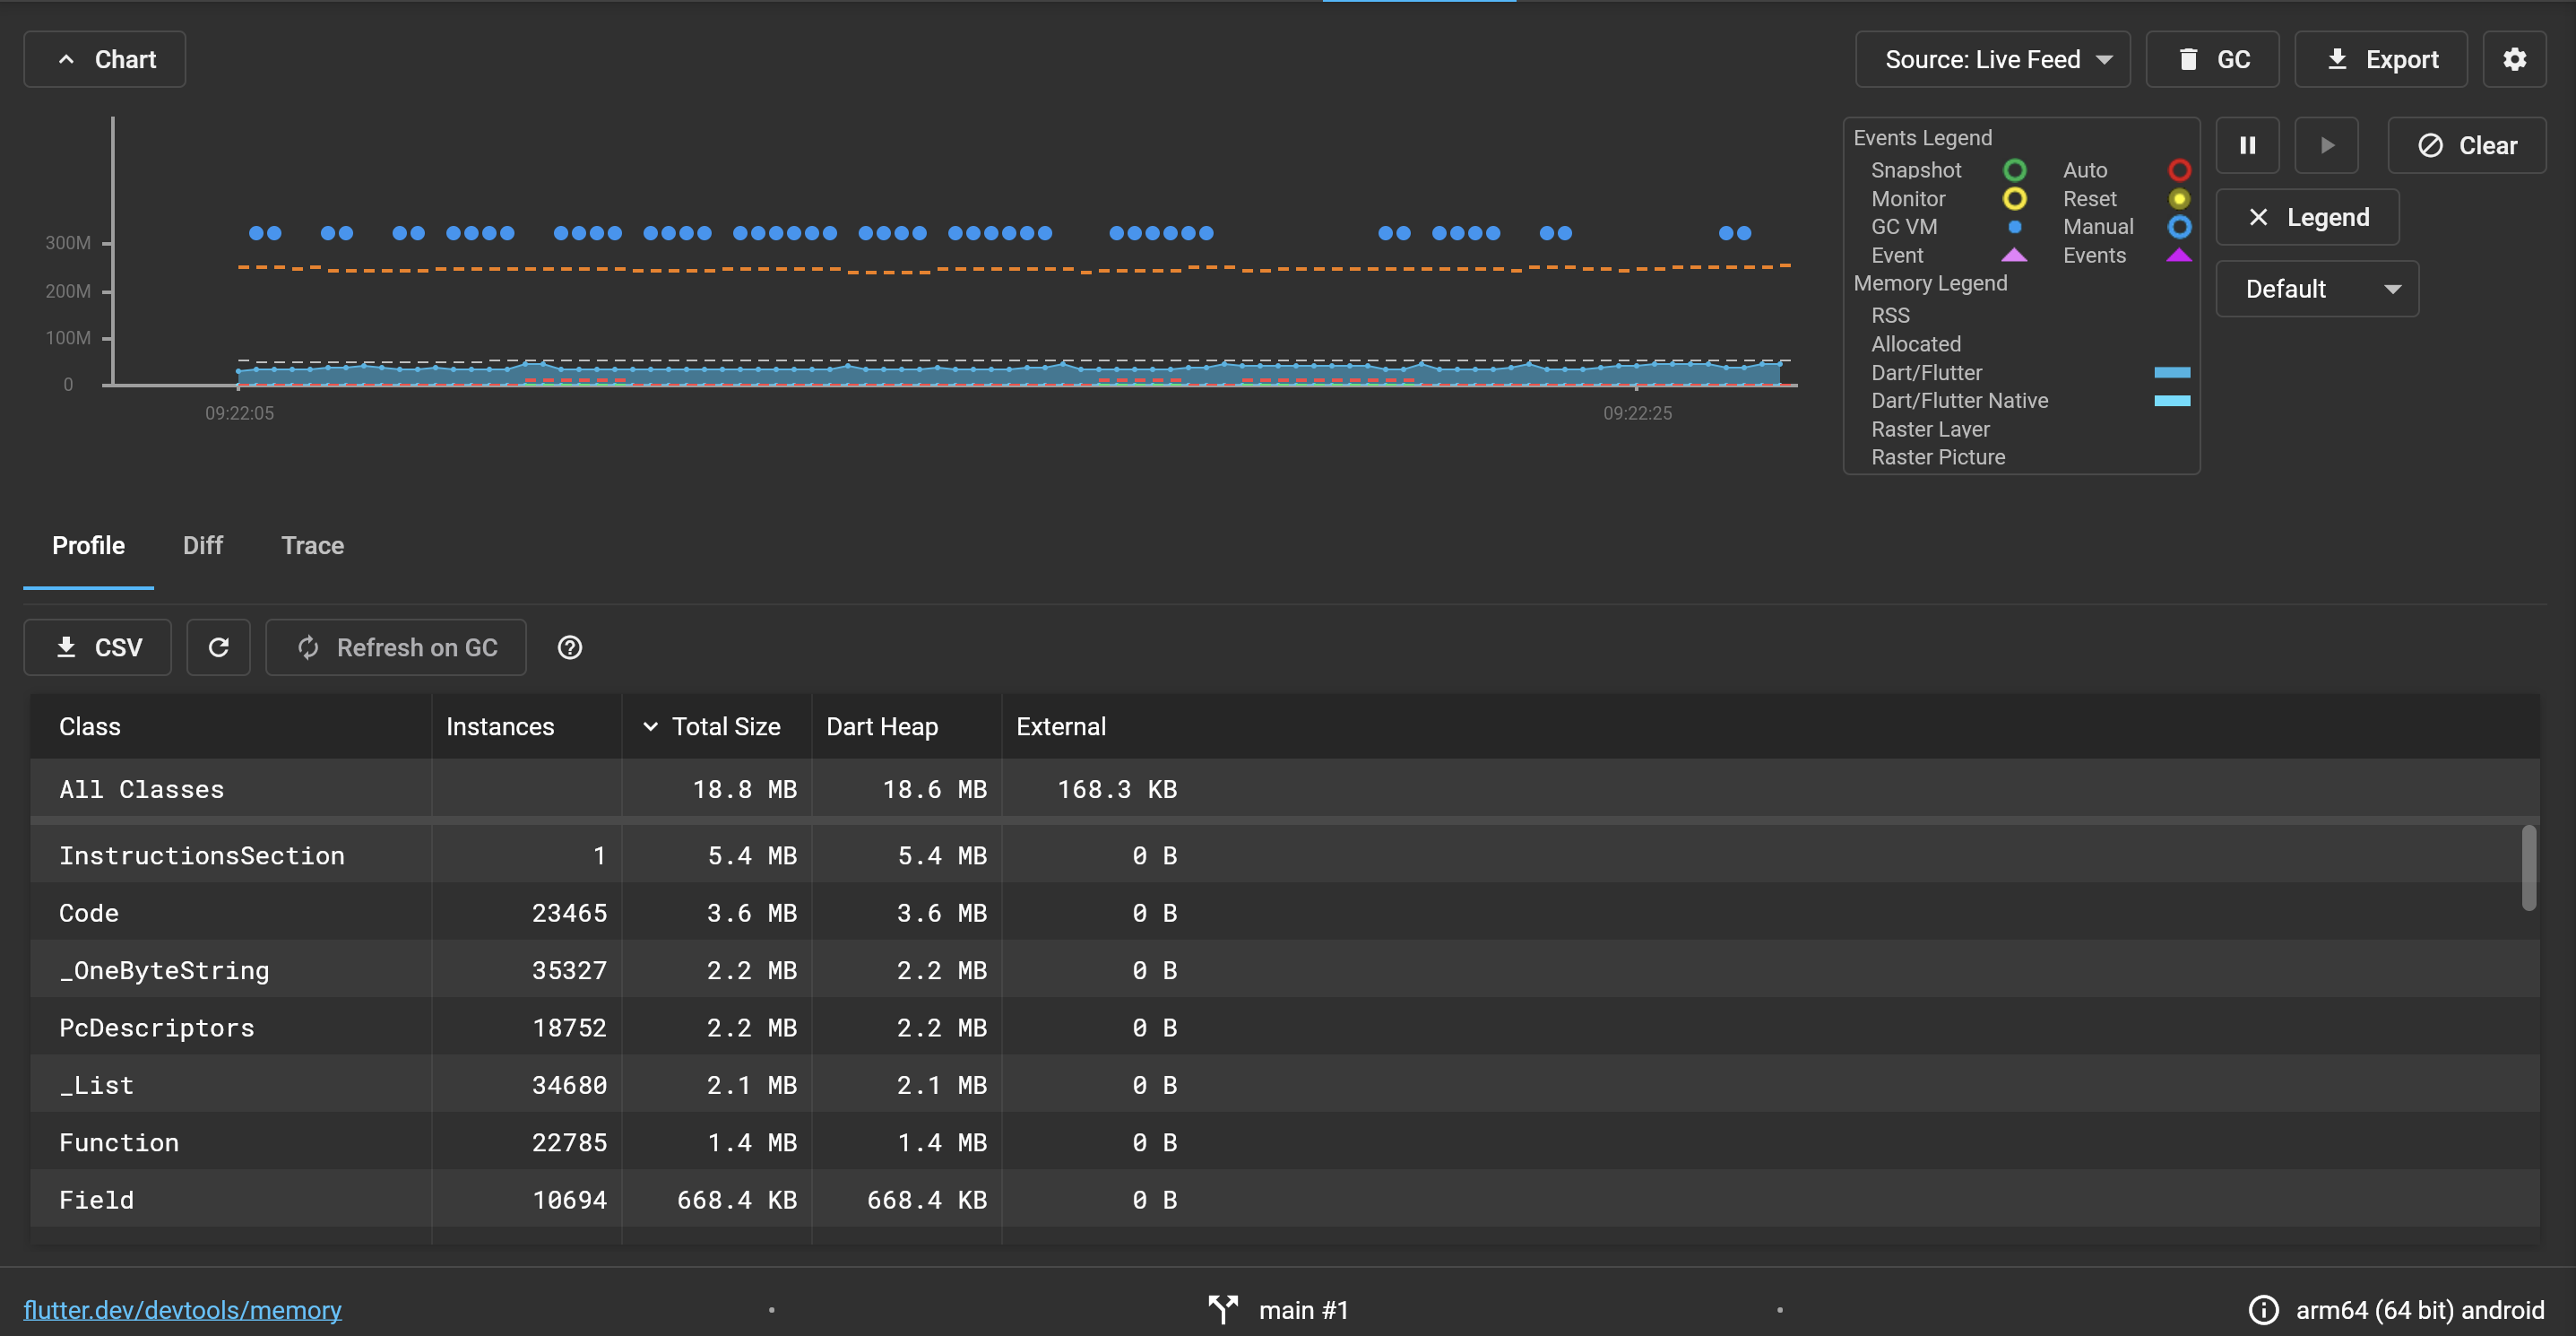The height and width of the screenshot is (1336, 2576).
Task: Open the Default display interval dropdown
Action: 2317,289
